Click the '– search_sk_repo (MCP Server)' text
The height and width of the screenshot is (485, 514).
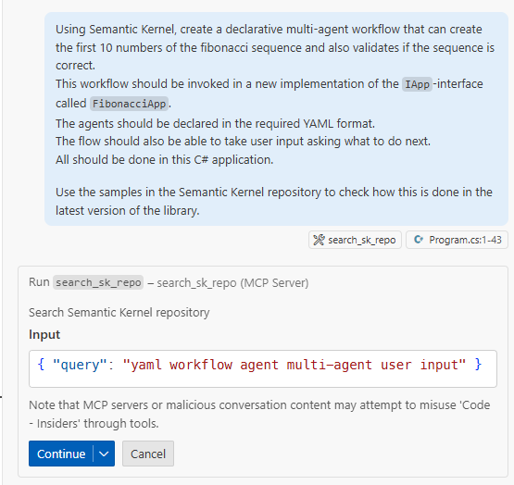pos(228,283)
